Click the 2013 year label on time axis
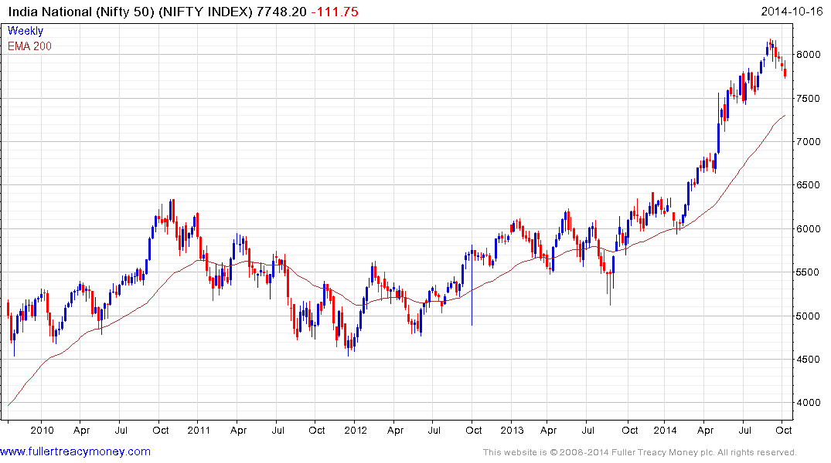 tap(512, 430)
